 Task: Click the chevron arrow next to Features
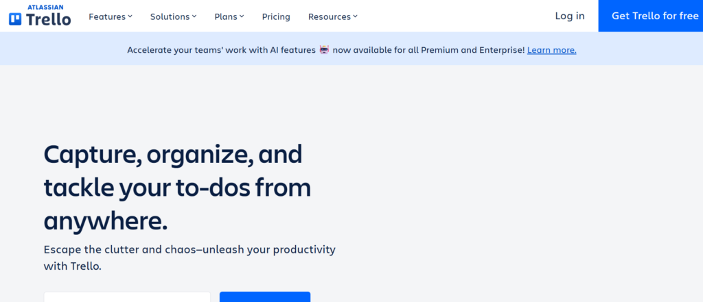click(x=130, y=16)
